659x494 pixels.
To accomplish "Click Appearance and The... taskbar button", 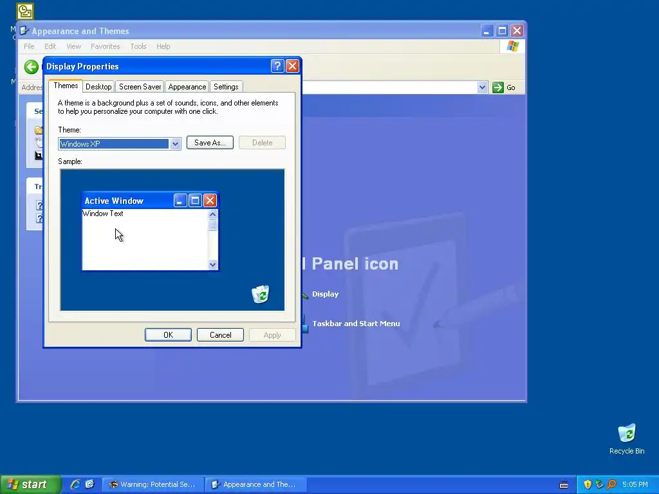I will pos(256,484).
